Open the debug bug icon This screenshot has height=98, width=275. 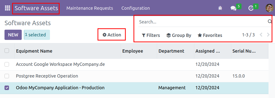220,8
